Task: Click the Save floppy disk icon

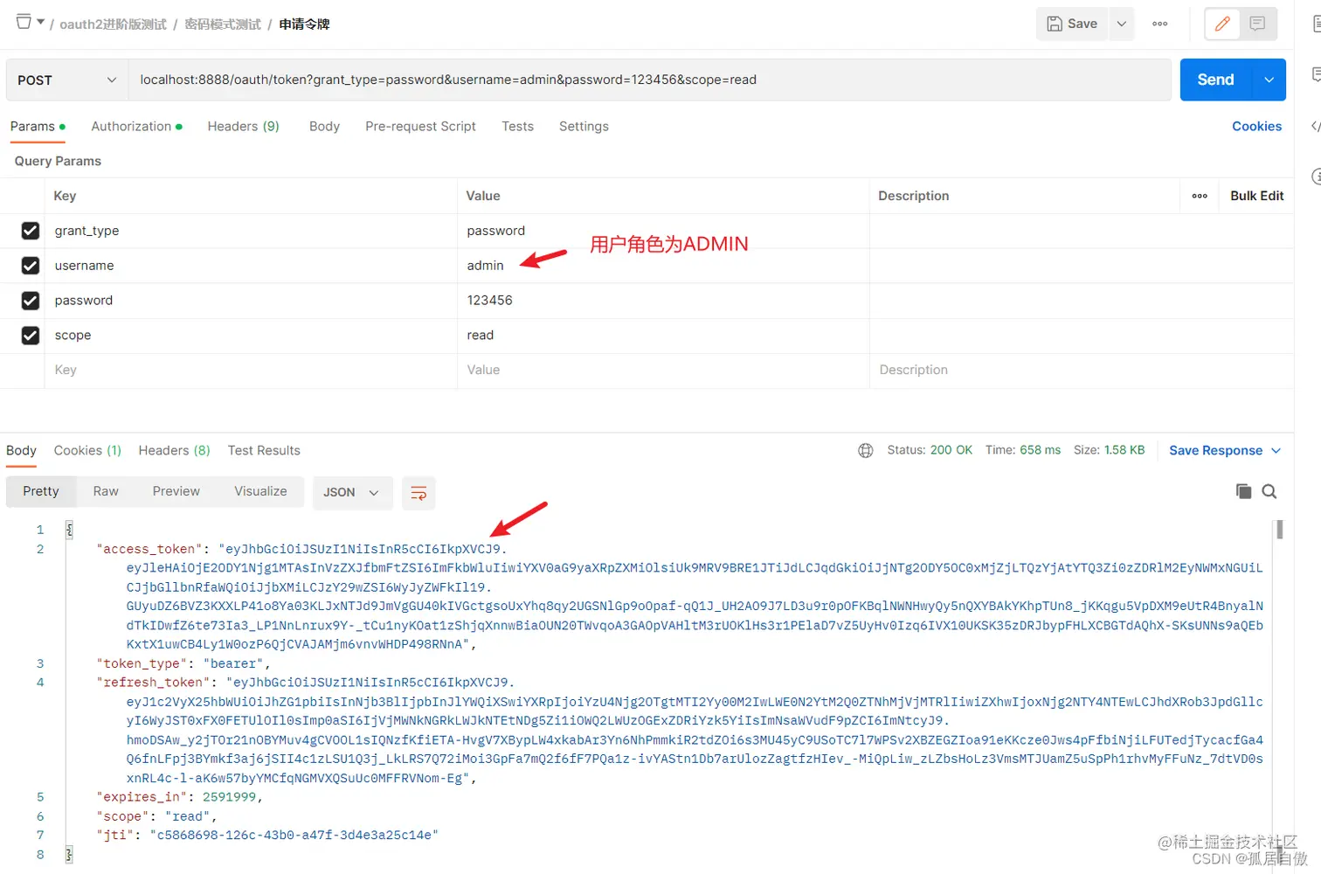Action: pyautogui.click(x=1055, y=24)
